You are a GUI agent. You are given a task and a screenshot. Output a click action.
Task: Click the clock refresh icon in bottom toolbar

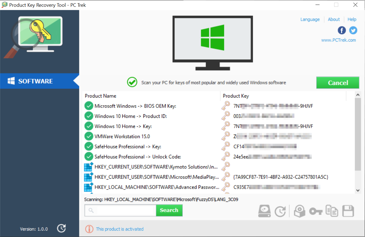280,211
